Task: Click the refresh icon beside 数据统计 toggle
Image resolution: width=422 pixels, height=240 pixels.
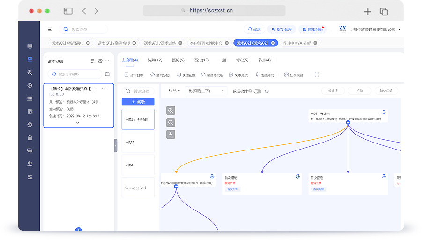Action: [267, 91]
